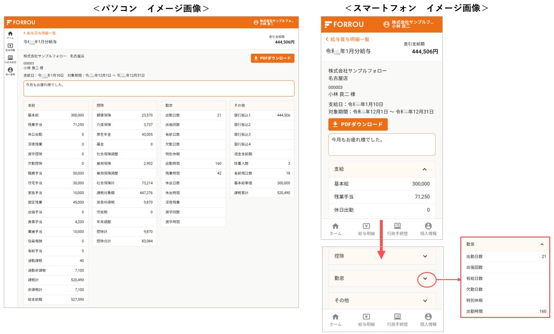554x334 pixels.
Task: Collapse the 支給 section on smartphone
Action: click(x=424, y=169)
